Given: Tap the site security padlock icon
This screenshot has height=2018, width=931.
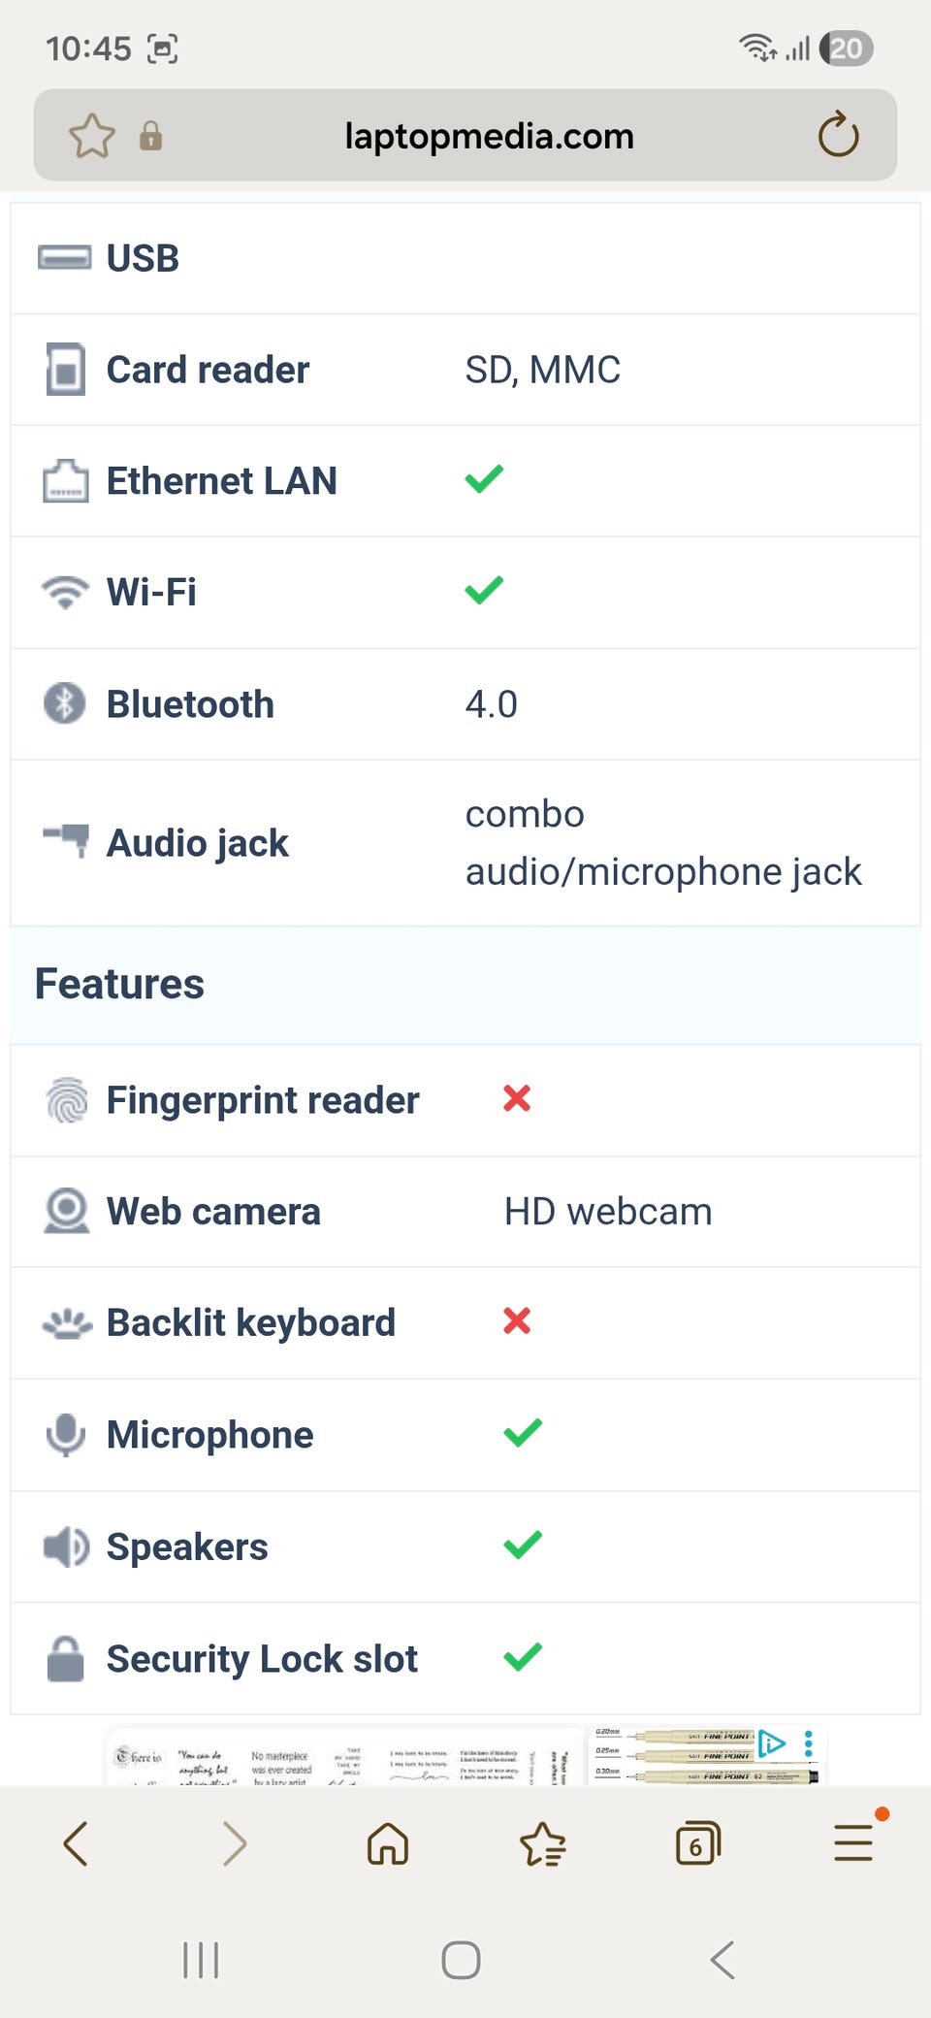Looking at the screenshot, I should tap(150, 136).
